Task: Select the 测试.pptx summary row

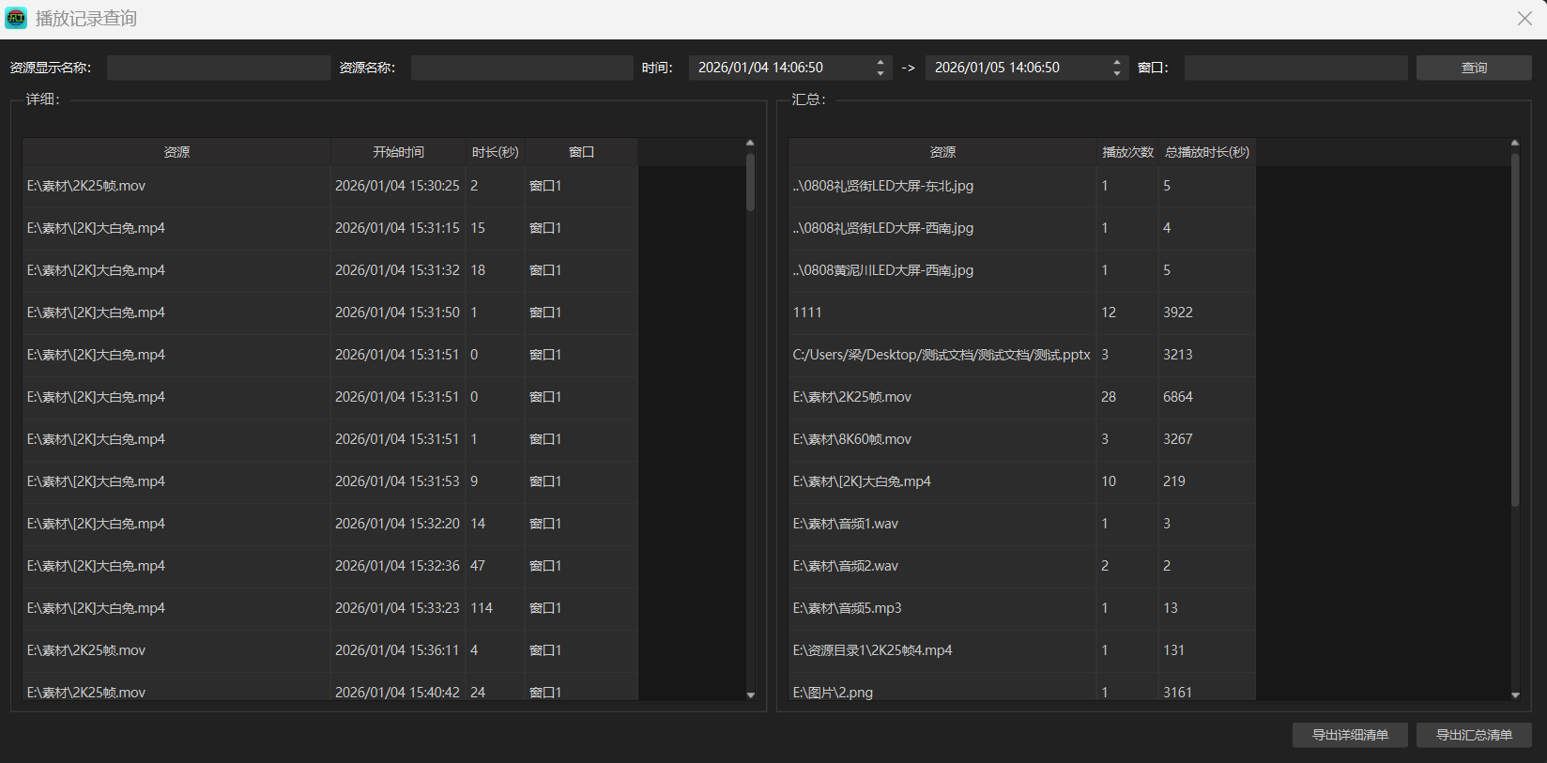Action: pyautogui.click(x=942, y=355)
